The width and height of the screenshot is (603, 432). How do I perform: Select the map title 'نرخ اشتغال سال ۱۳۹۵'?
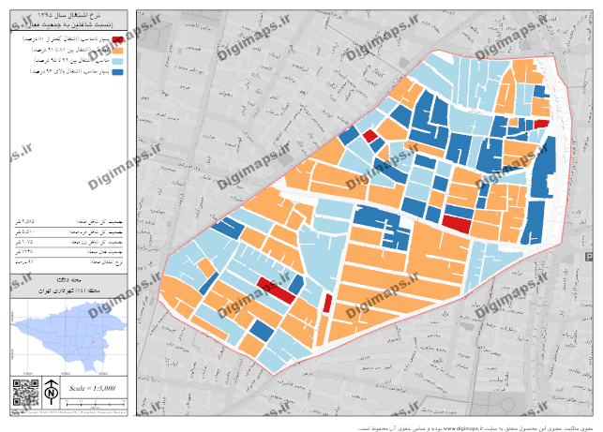tap(69, 16)
